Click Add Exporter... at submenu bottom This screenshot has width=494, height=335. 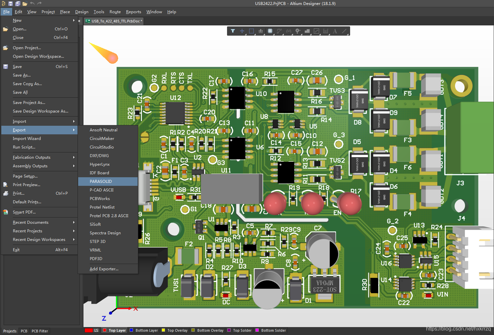click(x=104, y=269)
